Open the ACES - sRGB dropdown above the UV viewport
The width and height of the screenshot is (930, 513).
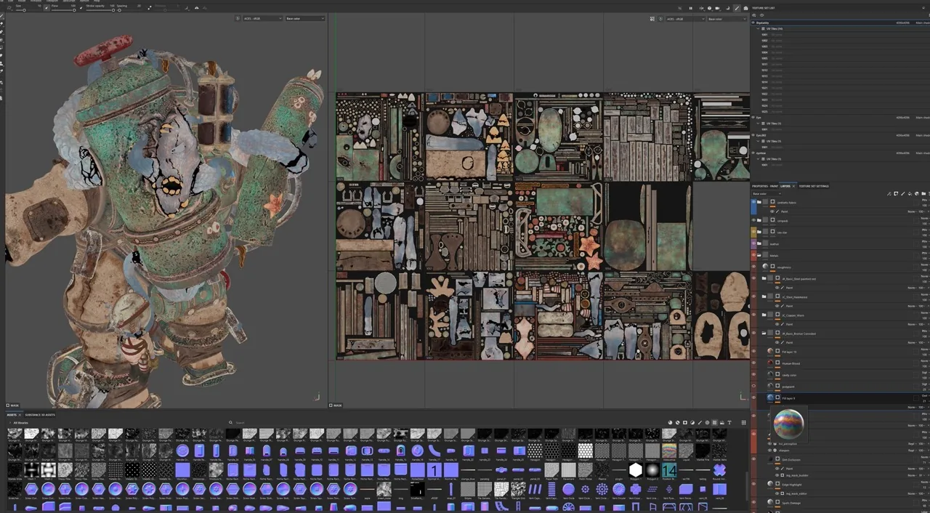[x=686, y=18]
